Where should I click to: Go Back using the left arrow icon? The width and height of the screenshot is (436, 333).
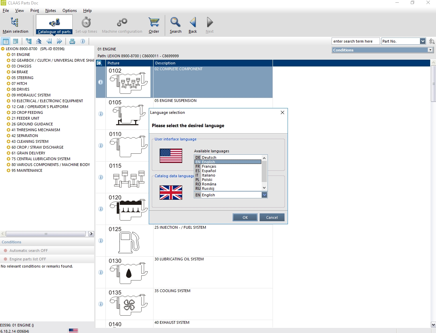pos(193,25)
